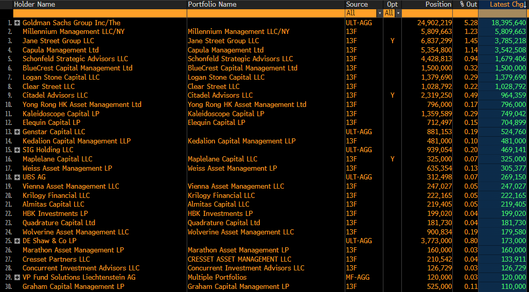The height and width of the screenshot is (292, 529).
Task: Select holder Kedalion Capital Management LLP
Action: (77, 141)
